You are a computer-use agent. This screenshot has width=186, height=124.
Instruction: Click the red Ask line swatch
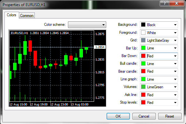pos(143,95)
